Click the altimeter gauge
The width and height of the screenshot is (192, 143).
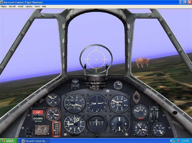coord(74,124)
